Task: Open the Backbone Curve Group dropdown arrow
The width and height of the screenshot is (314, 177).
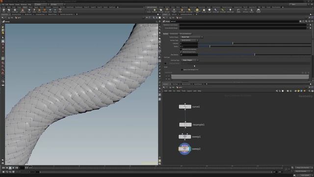Action: (308, 25)
